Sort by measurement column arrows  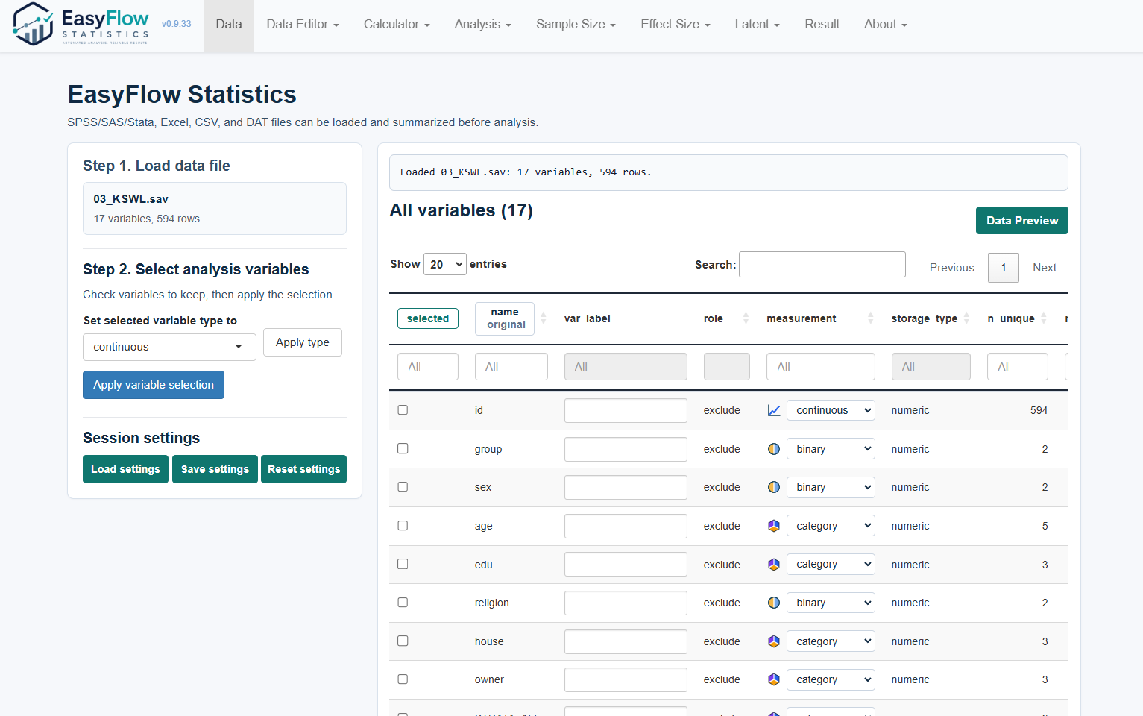(870, 318)
